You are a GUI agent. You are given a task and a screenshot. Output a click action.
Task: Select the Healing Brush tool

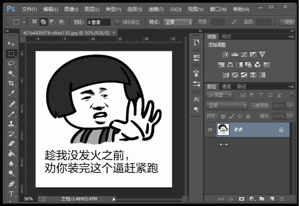[11, 104]
